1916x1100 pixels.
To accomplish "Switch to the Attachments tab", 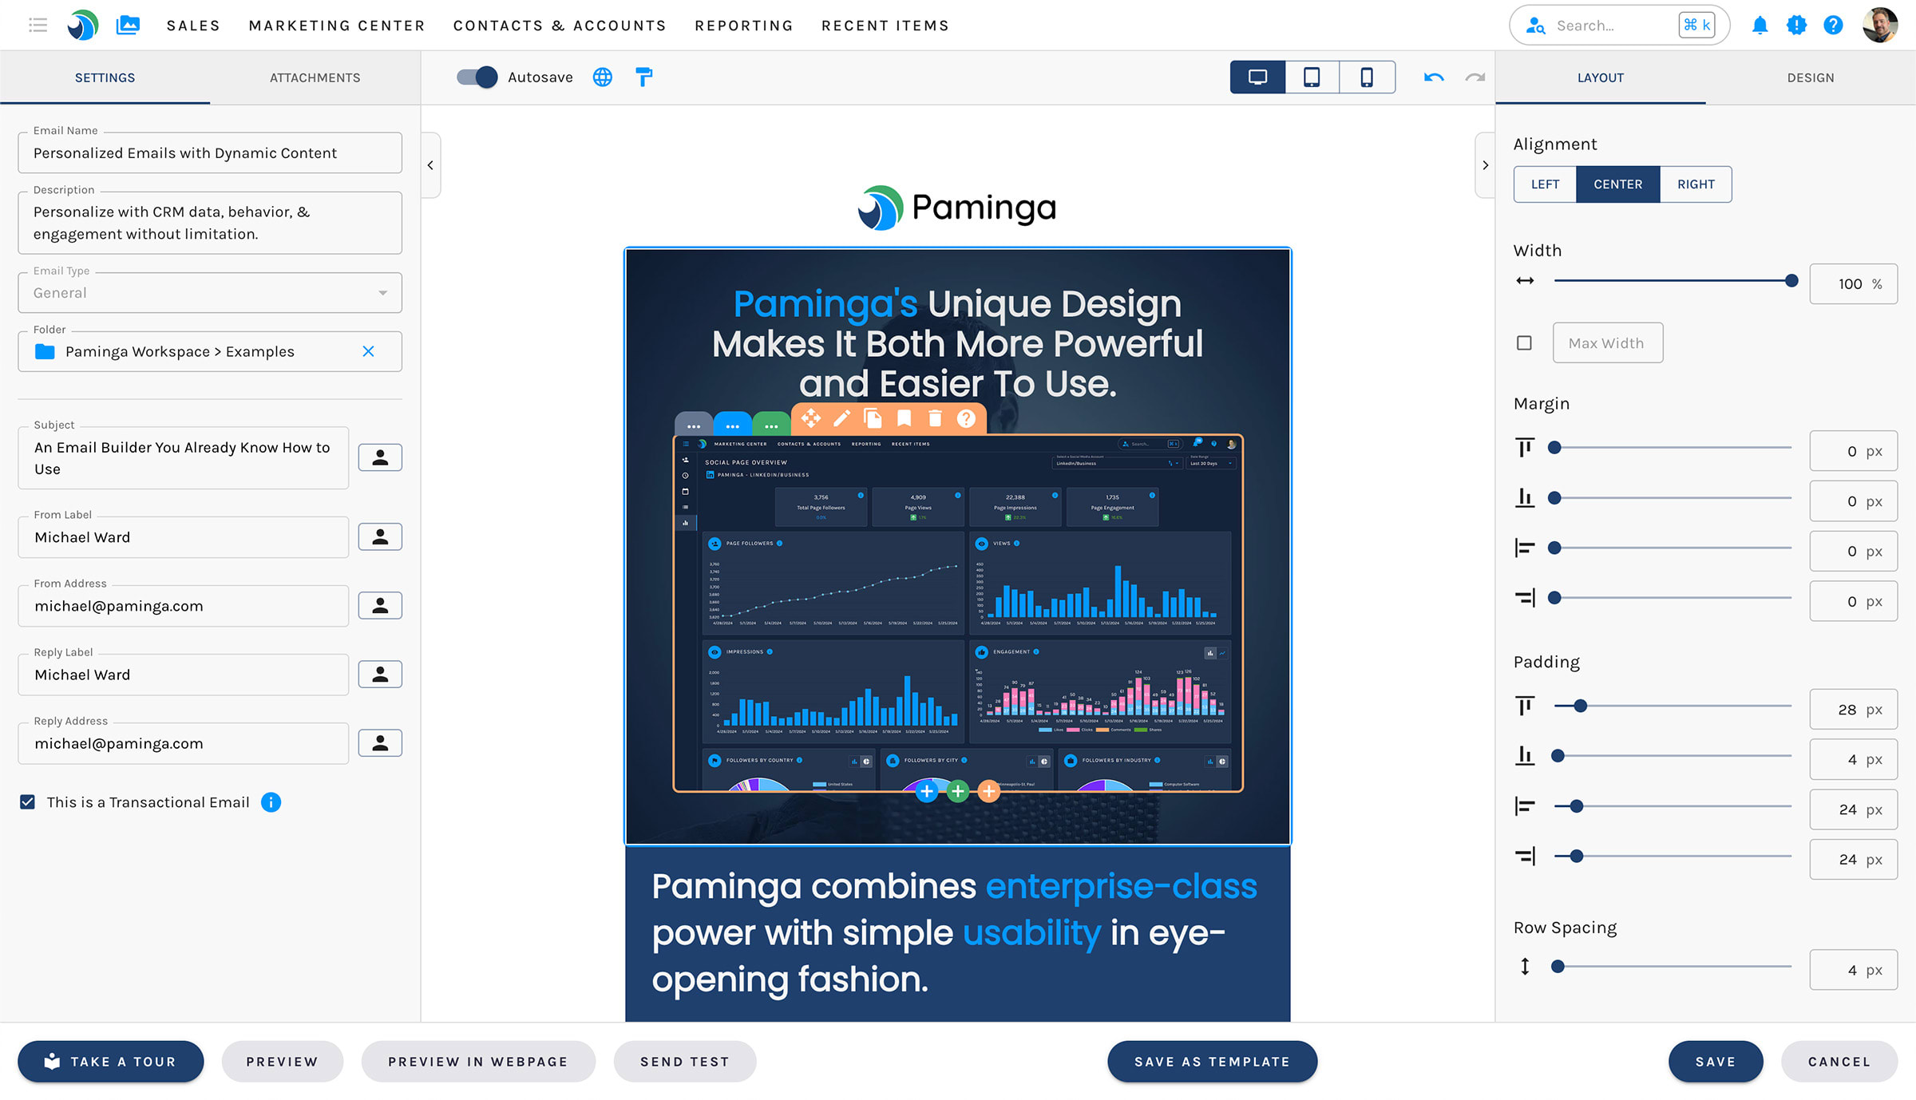I will (x=315, y=77).
